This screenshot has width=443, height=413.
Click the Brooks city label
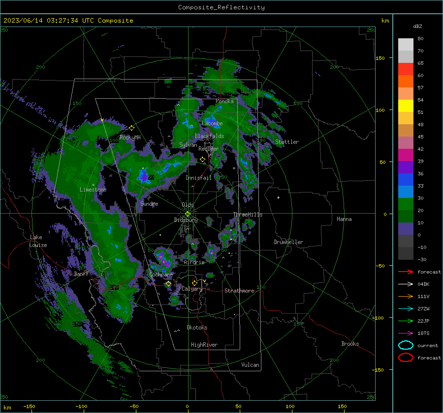(x=350, y=344)
